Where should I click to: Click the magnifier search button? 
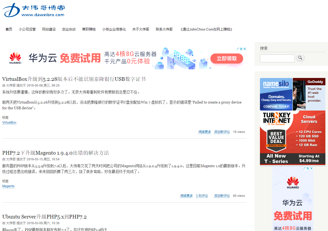tap(300, 58)
